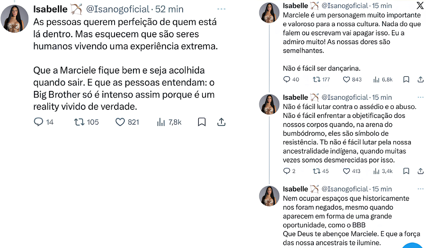Open avatar of the tweet starting "Nem ocupar"
Image resolution: width=426 pixels, height=248 pixels.
(269, 195)
